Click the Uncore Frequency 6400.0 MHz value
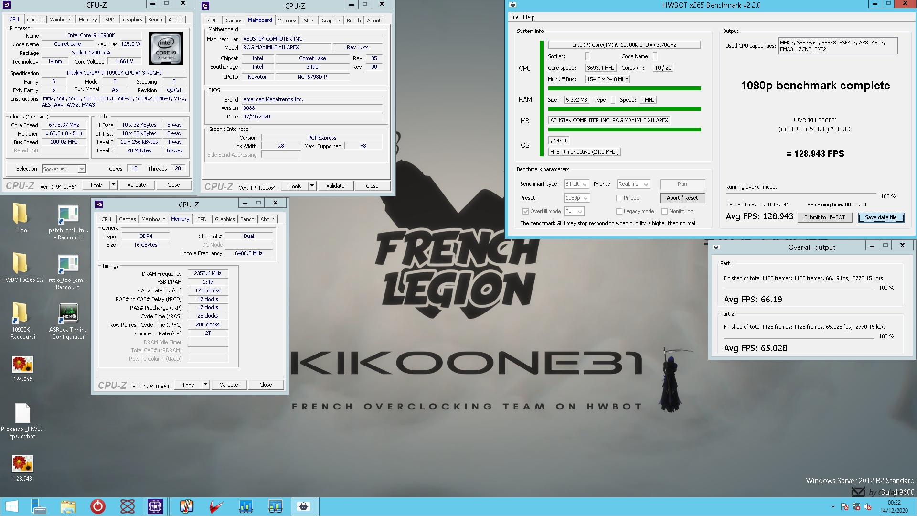917x516 pixels. (x=248, y=253)
